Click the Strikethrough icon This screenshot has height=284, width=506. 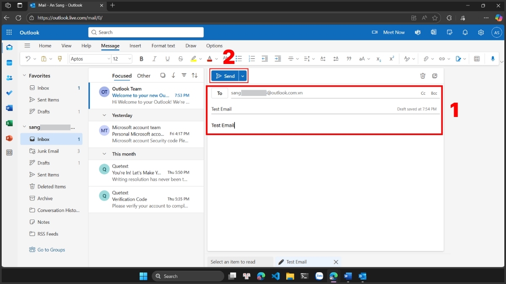click(180, 59)
